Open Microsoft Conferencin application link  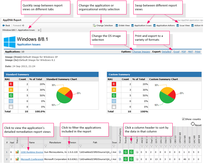pos(32,159)
